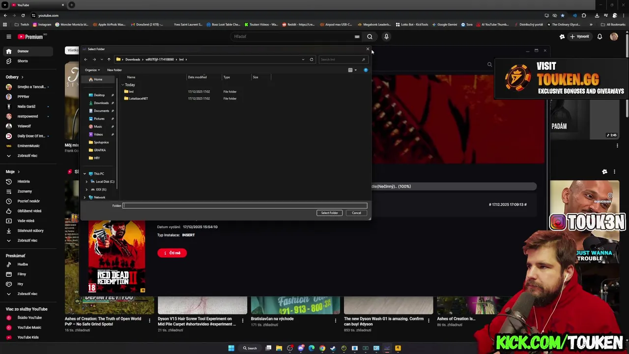Go up one folder level
The height and width of the screenshot is (354, 629).
coord(109,59)
